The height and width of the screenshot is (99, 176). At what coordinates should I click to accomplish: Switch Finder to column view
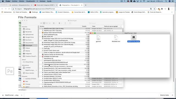coord(47,23)
